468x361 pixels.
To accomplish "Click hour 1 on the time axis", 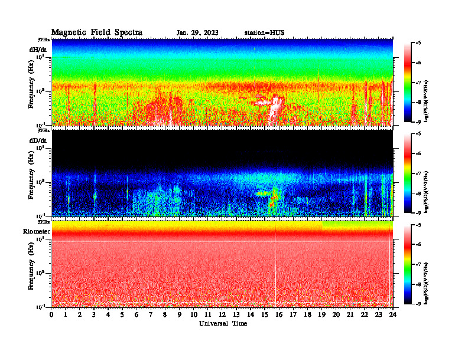I will click(66, 315).
